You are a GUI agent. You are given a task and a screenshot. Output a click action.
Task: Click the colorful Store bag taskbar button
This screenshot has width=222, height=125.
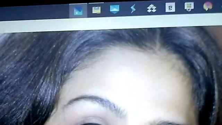[189, 7]
